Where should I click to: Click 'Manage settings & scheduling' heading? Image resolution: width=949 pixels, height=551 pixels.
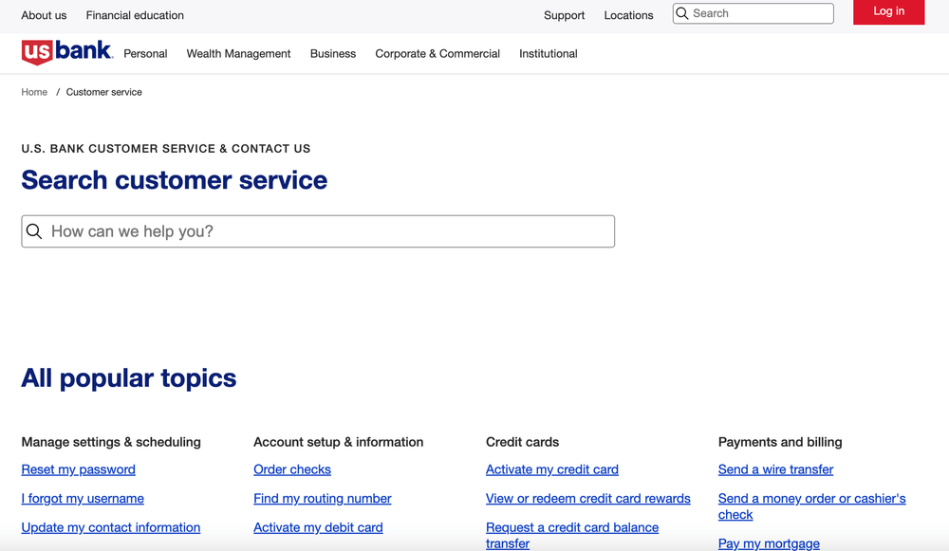111,442
